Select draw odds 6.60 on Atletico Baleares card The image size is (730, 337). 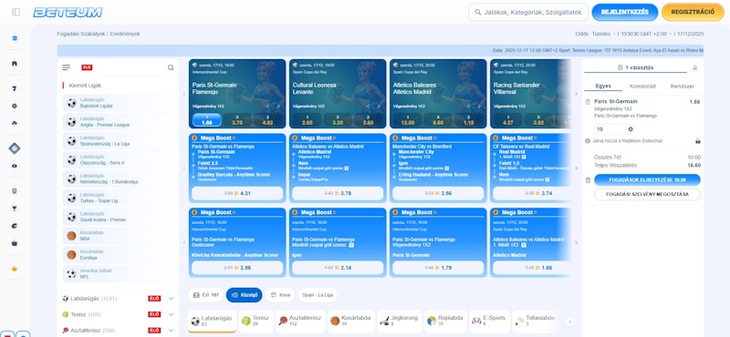pos(438,120)
